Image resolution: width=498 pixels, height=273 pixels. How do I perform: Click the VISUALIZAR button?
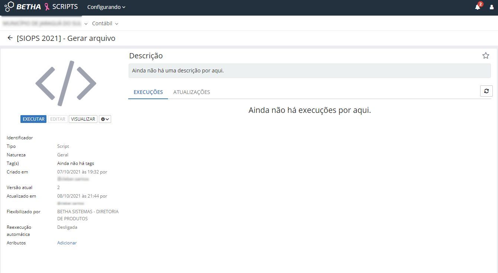point(83,119)
